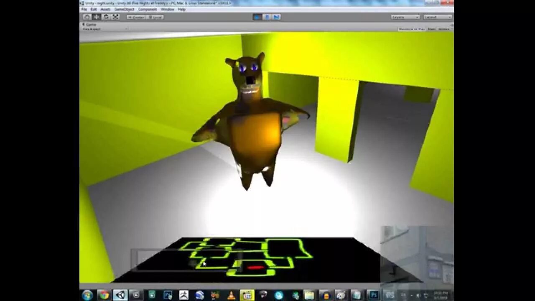The image size is (535, 301).
Task: Open the Window menu
Action: coord(167,9)
